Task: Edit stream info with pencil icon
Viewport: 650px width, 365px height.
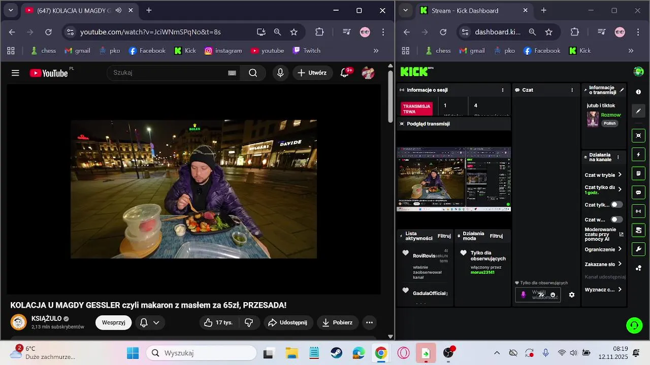Action: coord(622,90)
